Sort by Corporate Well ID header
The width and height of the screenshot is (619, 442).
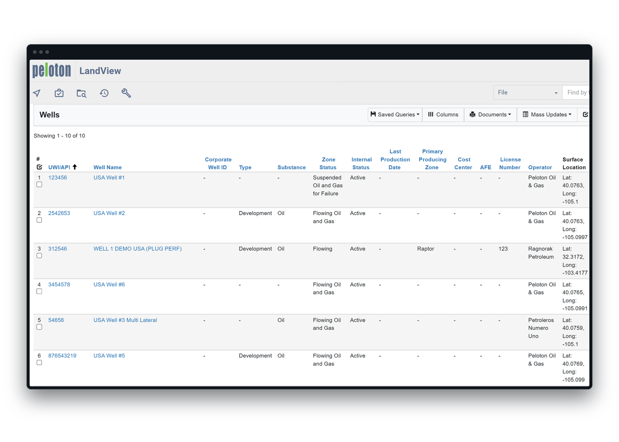click(218, 164)
